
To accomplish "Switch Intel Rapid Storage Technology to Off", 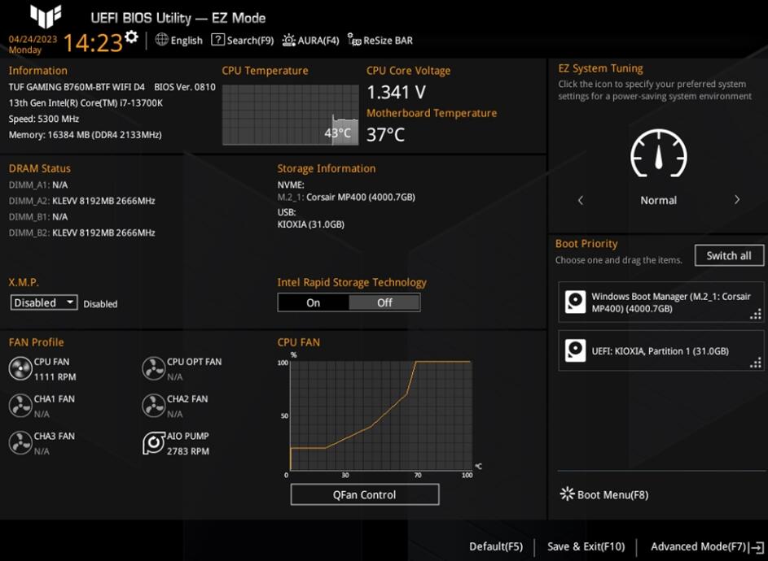I will coord(384,302).
